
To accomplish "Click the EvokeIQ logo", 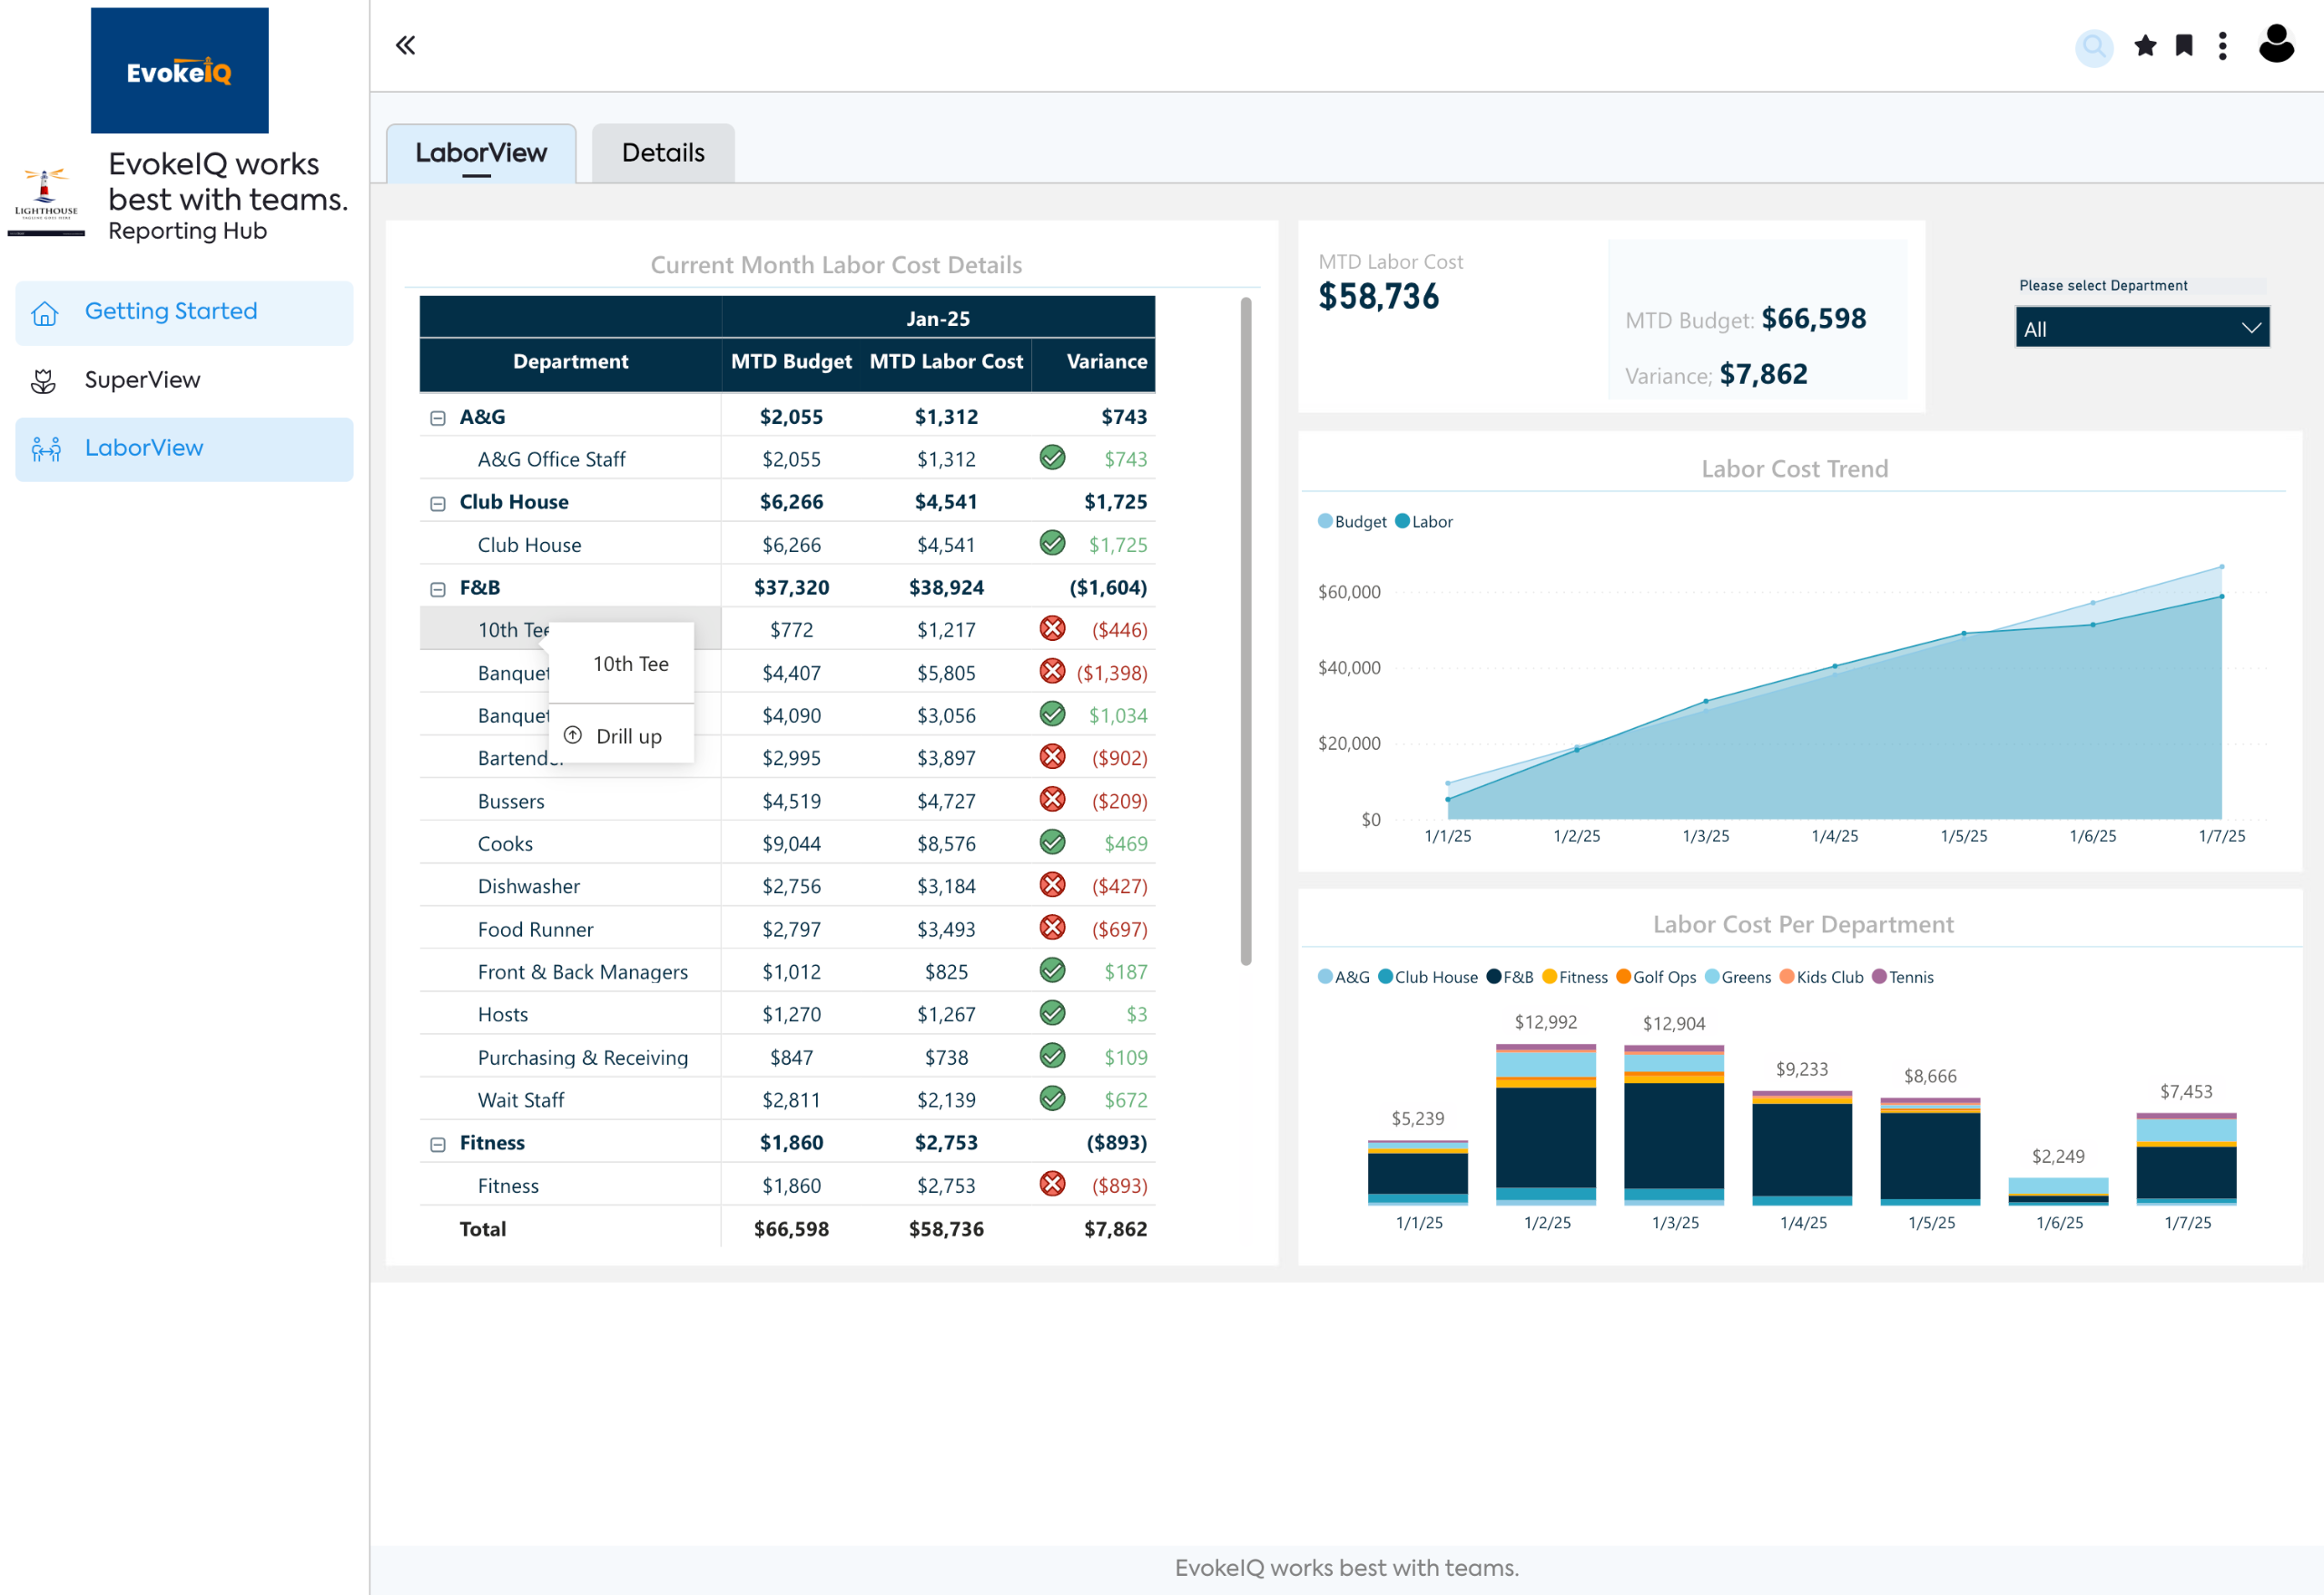I will click(x=180, y=70).
